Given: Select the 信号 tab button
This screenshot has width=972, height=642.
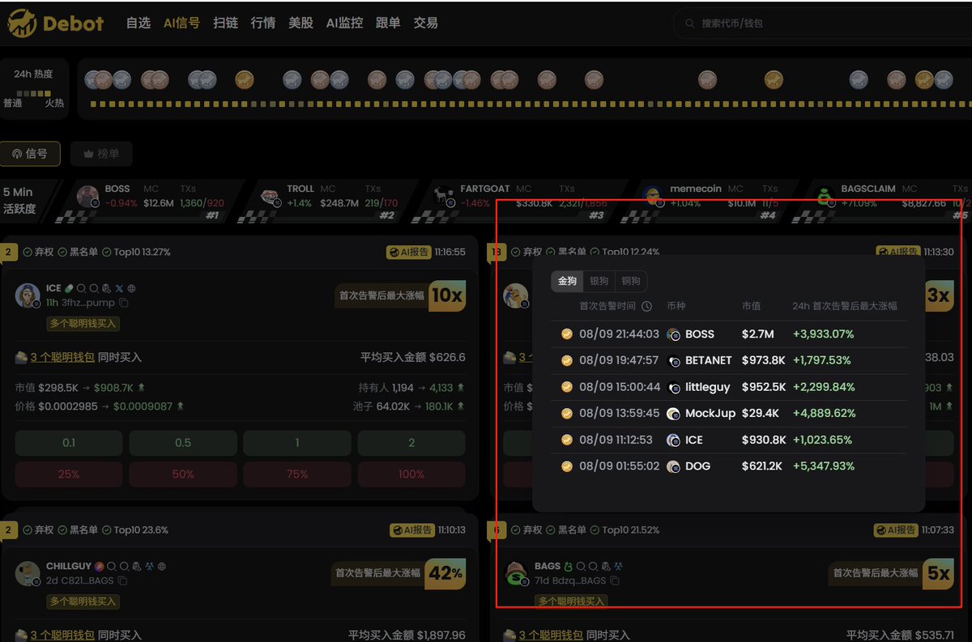Looking at the screenshot, I should point(30,154).
